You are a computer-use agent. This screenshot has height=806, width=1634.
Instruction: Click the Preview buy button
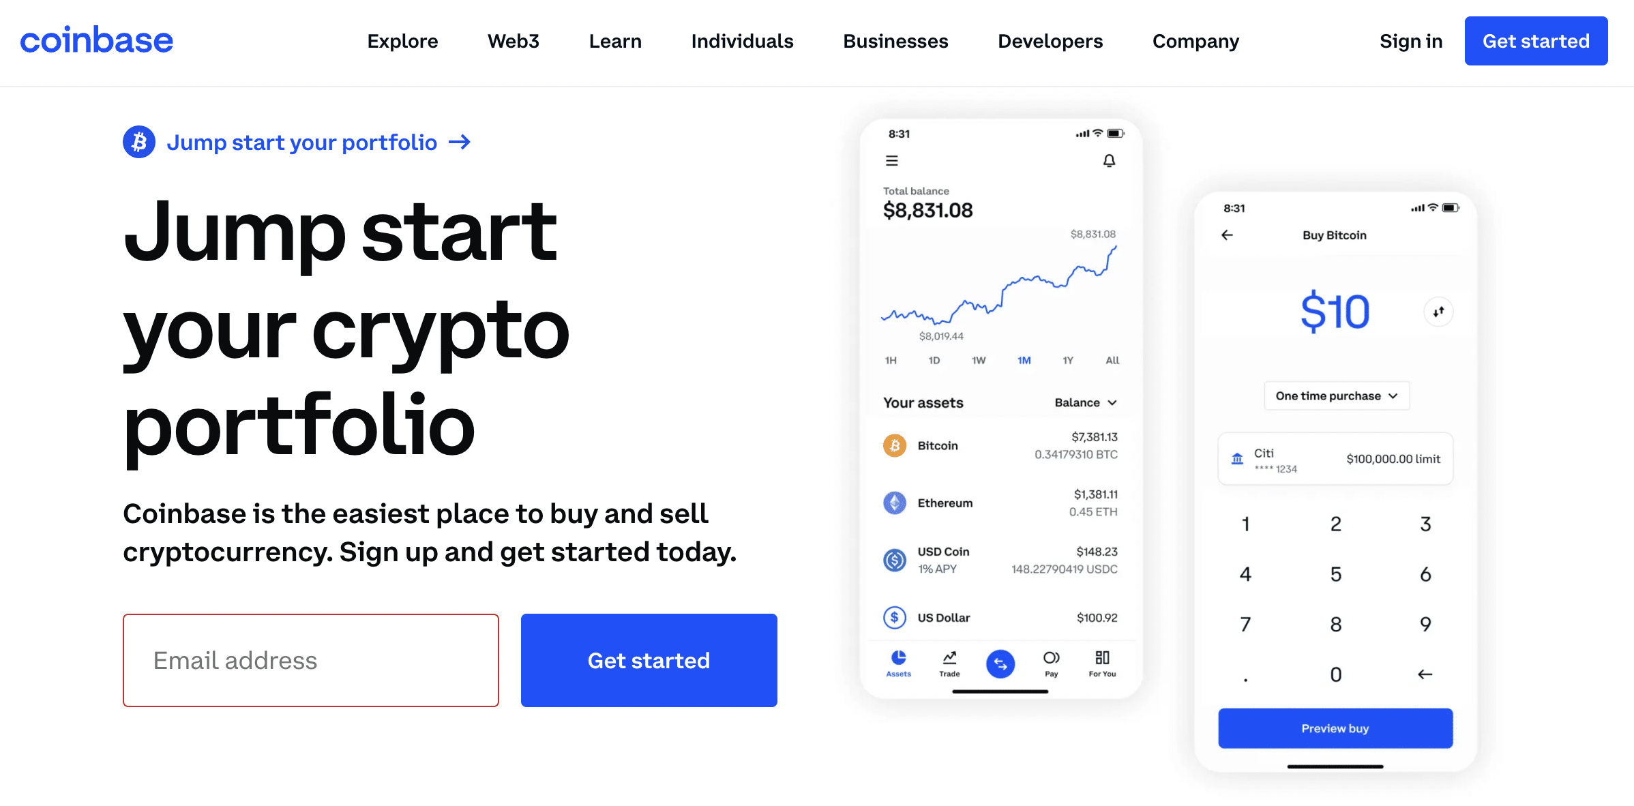pyautogui.click(x=1336, y=728)
